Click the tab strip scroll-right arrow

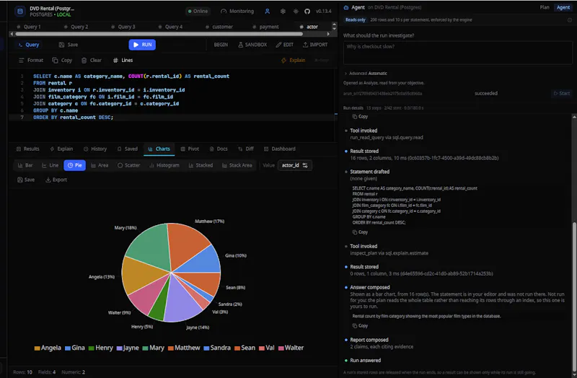pyautogui.click(x=328, y=34)
